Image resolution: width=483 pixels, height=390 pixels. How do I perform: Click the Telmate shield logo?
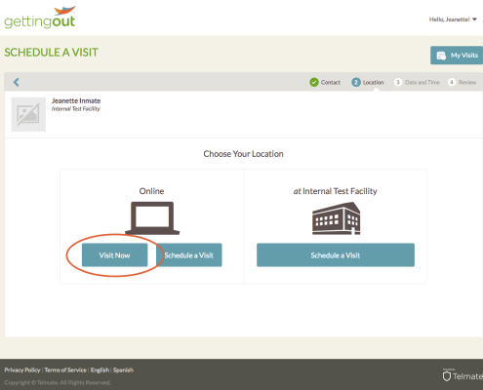pos(447,376)
